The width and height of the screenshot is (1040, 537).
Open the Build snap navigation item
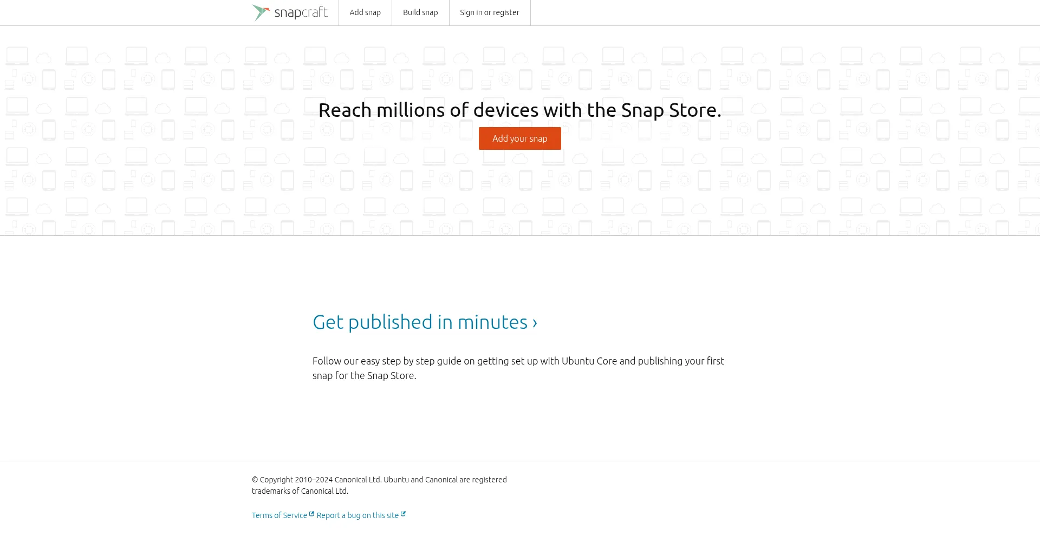click(x=420, y=12)
